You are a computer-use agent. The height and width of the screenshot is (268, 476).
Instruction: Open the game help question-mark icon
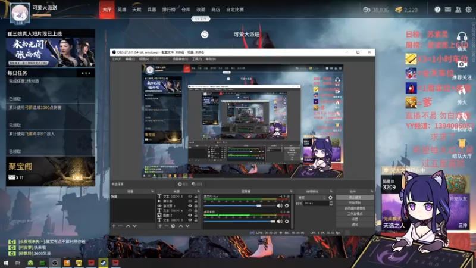tap(437, 10)
